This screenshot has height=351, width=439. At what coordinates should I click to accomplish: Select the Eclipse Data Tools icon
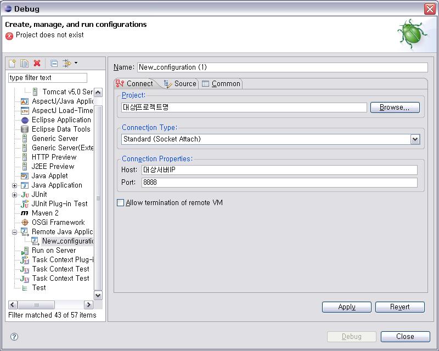(25, 129)
